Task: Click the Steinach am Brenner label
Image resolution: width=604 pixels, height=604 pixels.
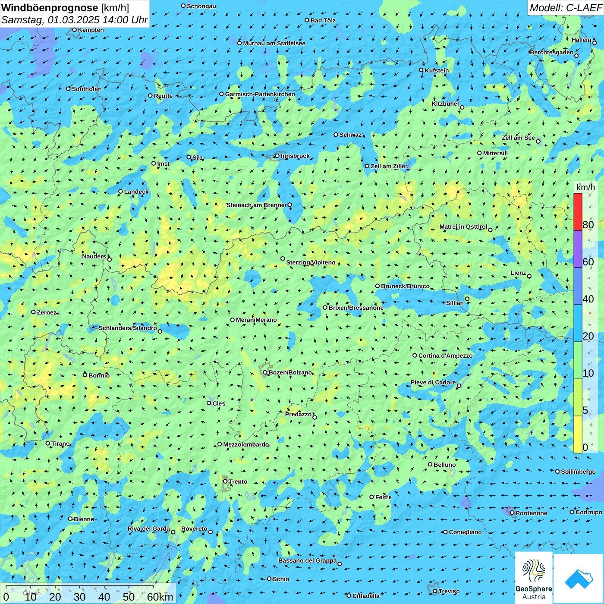Action: point(257,205)
